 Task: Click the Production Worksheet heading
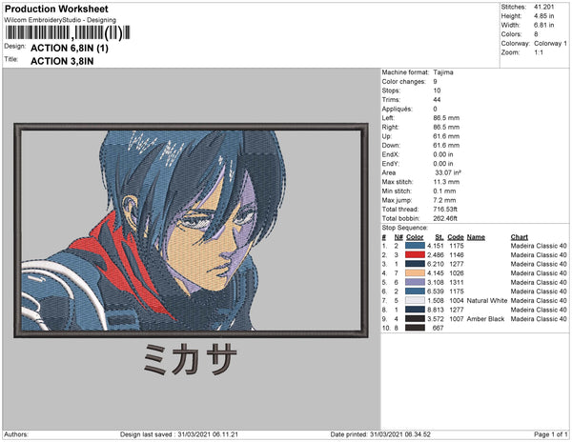(x=56, y=10)
